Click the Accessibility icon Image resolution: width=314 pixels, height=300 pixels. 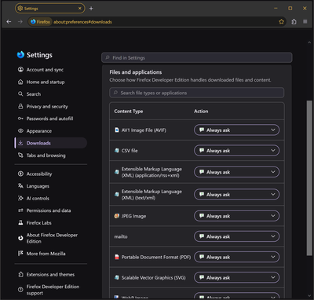20,174
